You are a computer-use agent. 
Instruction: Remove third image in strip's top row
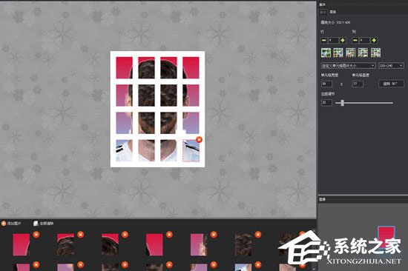click(x=125, y=235)
